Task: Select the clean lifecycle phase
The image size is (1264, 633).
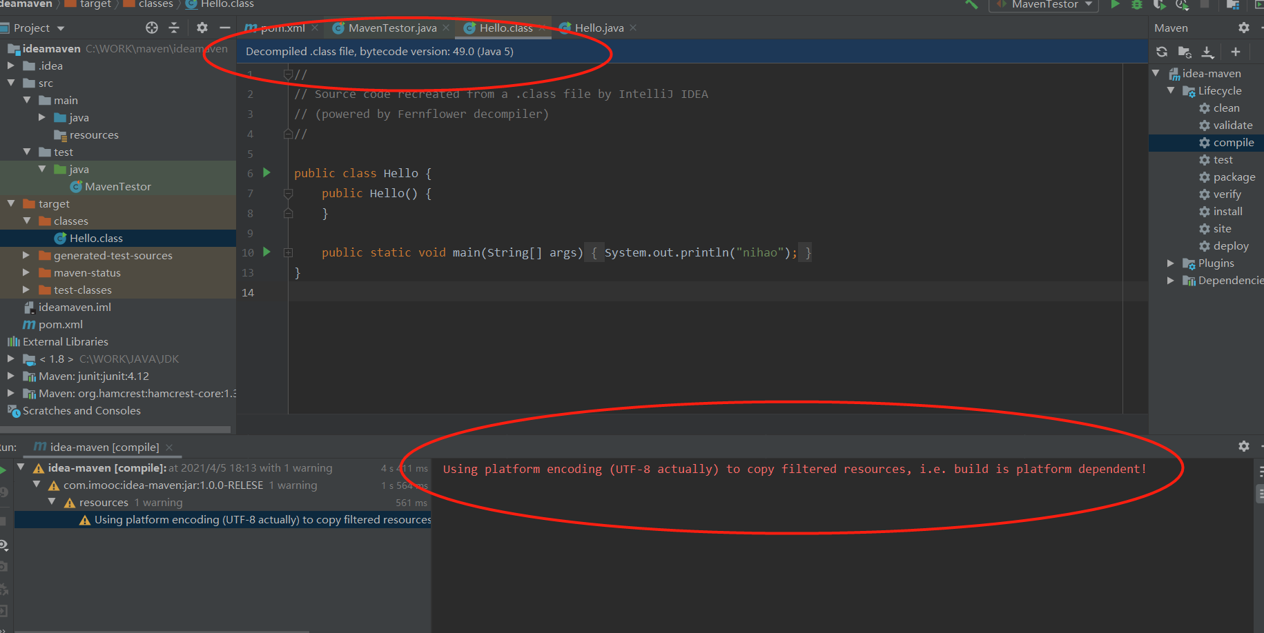Action: pyautogui.click(x=1226, y=108)
